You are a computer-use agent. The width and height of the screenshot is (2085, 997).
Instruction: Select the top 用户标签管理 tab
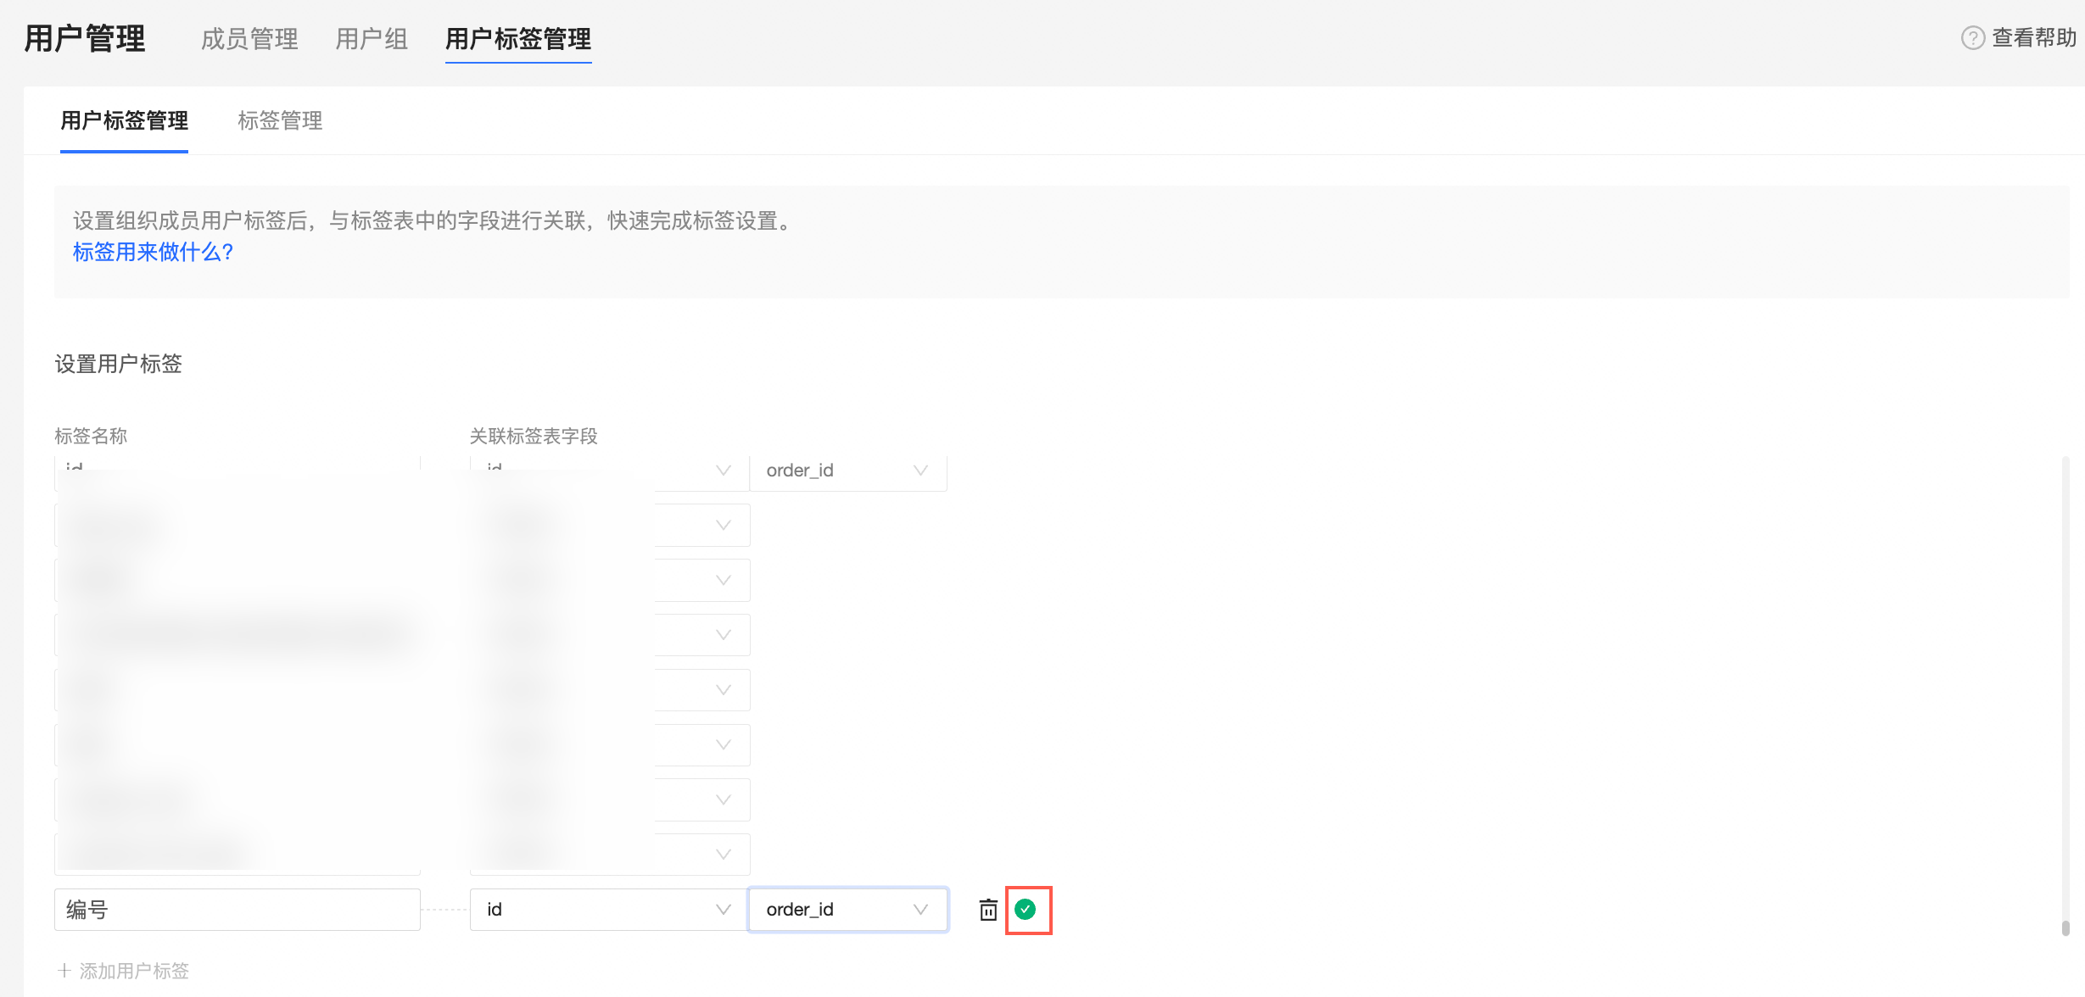tap(518, 39)
